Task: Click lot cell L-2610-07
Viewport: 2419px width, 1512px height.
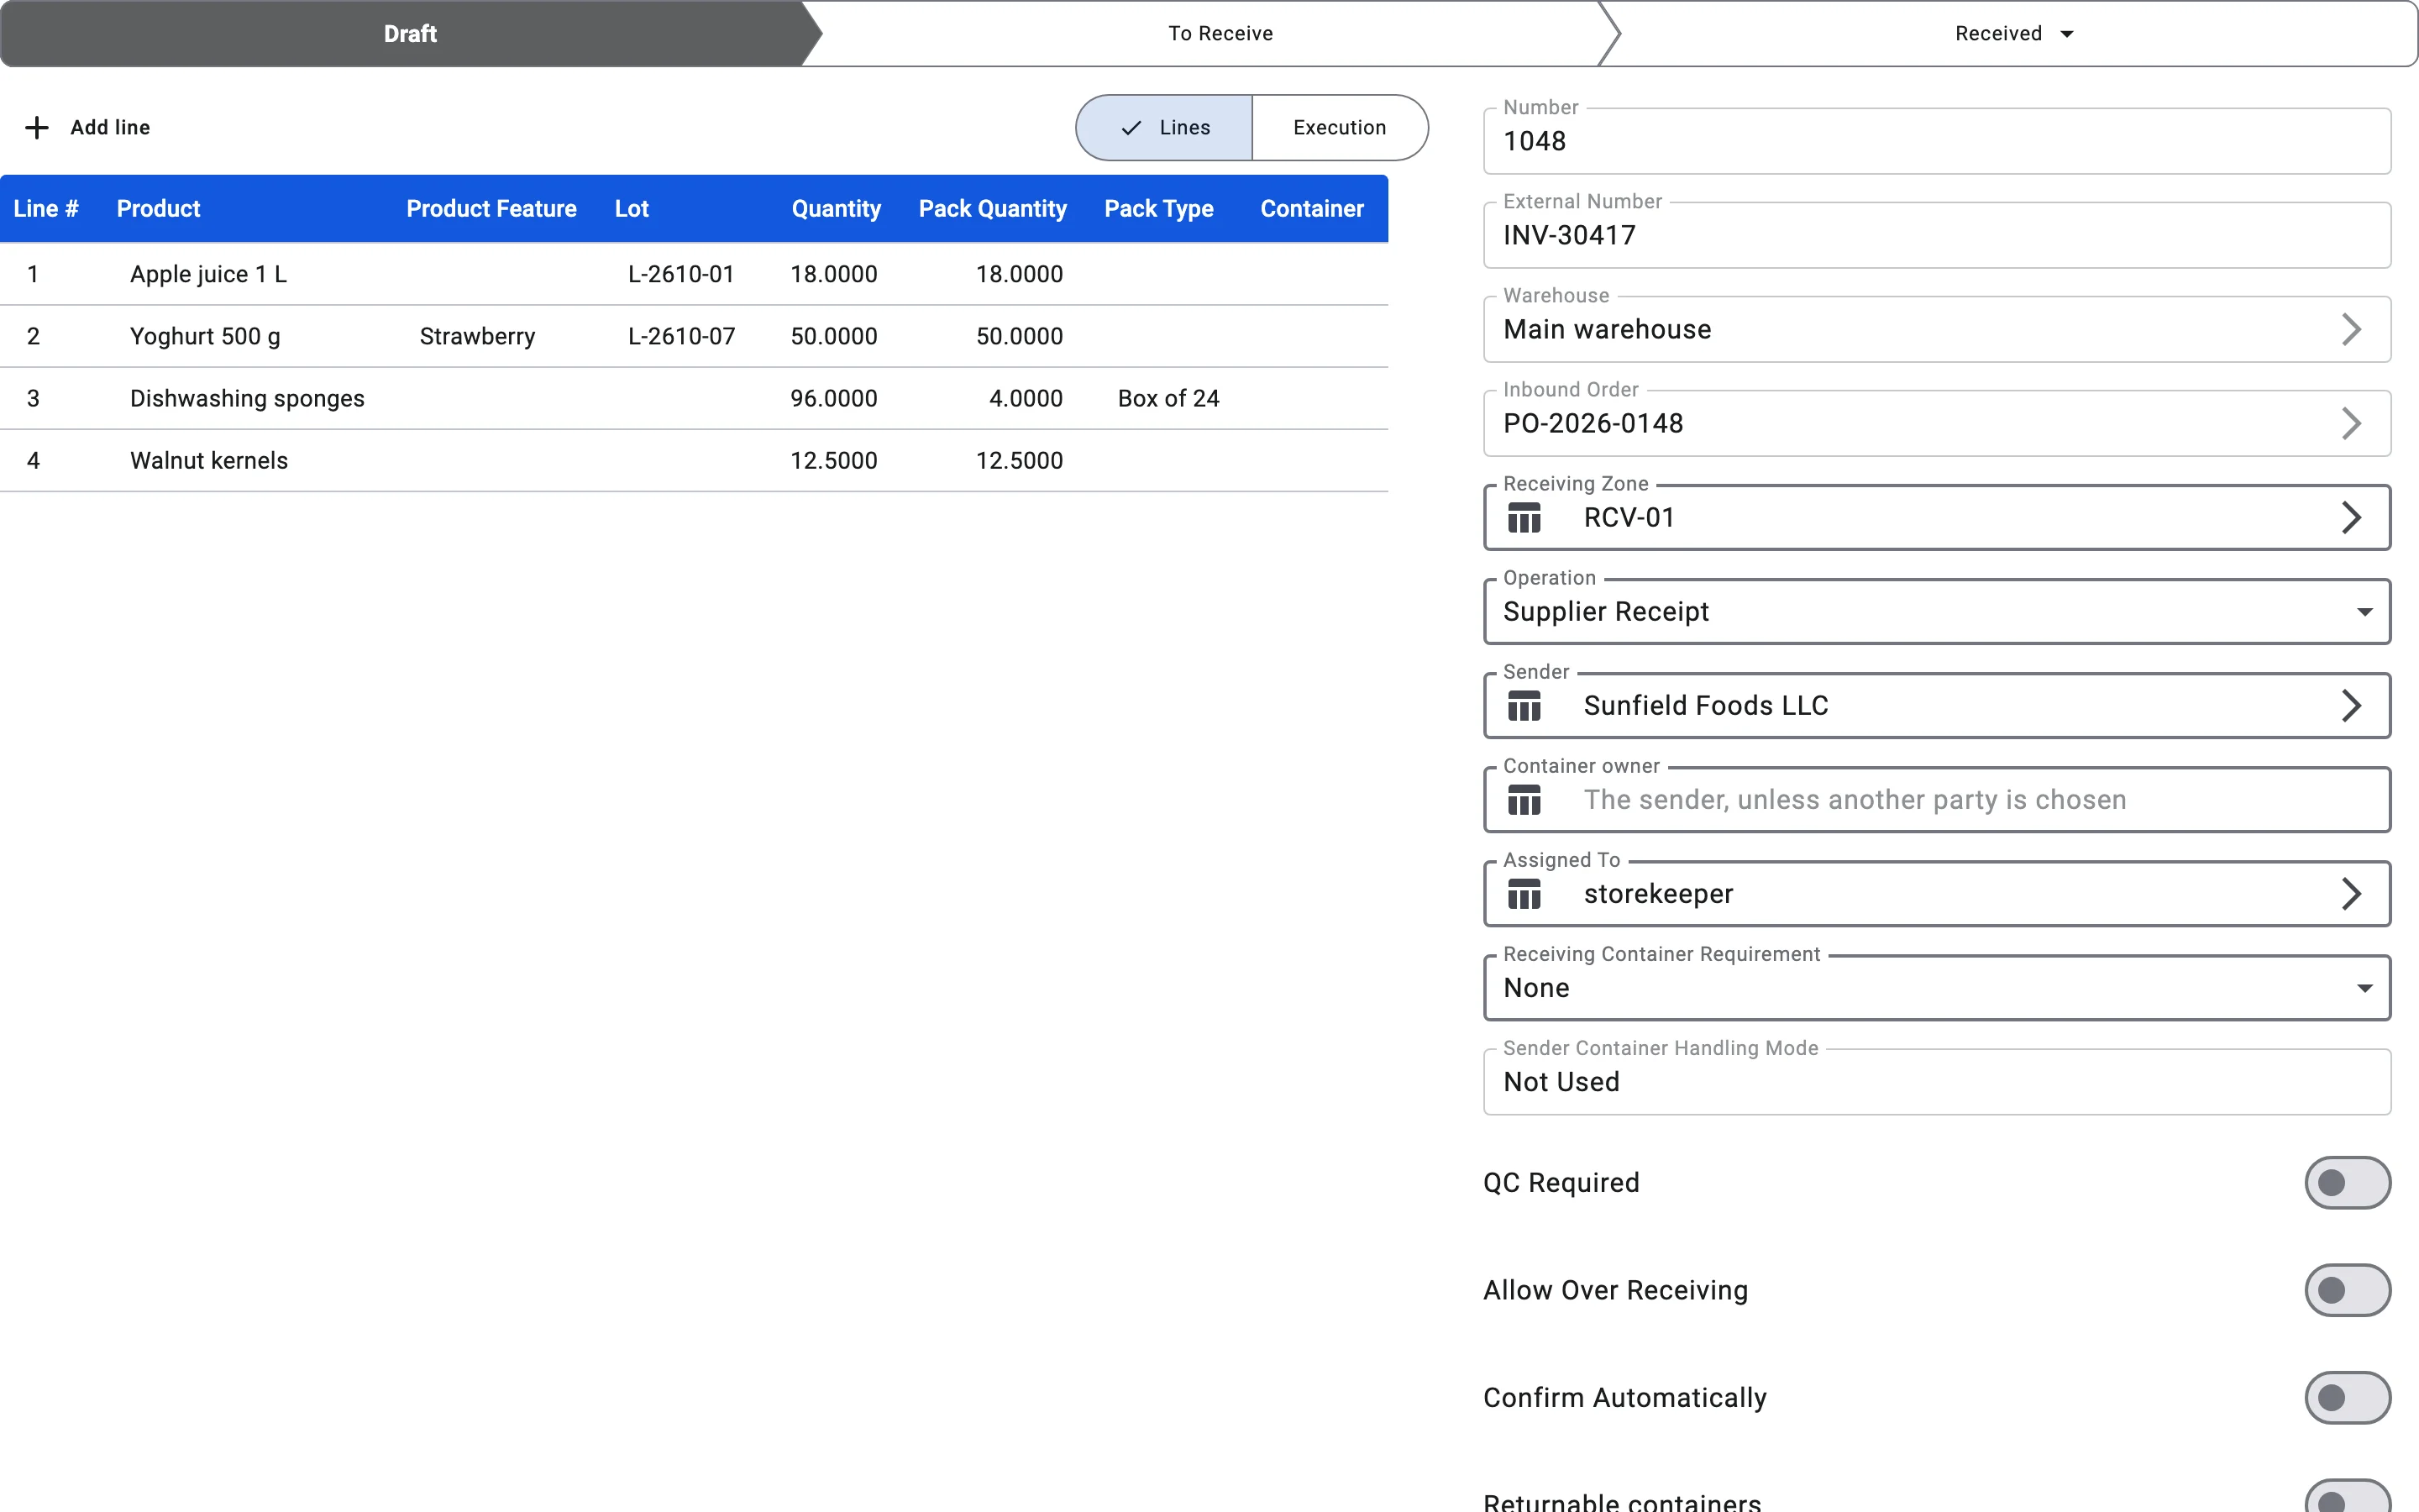Action: (680, 337)
